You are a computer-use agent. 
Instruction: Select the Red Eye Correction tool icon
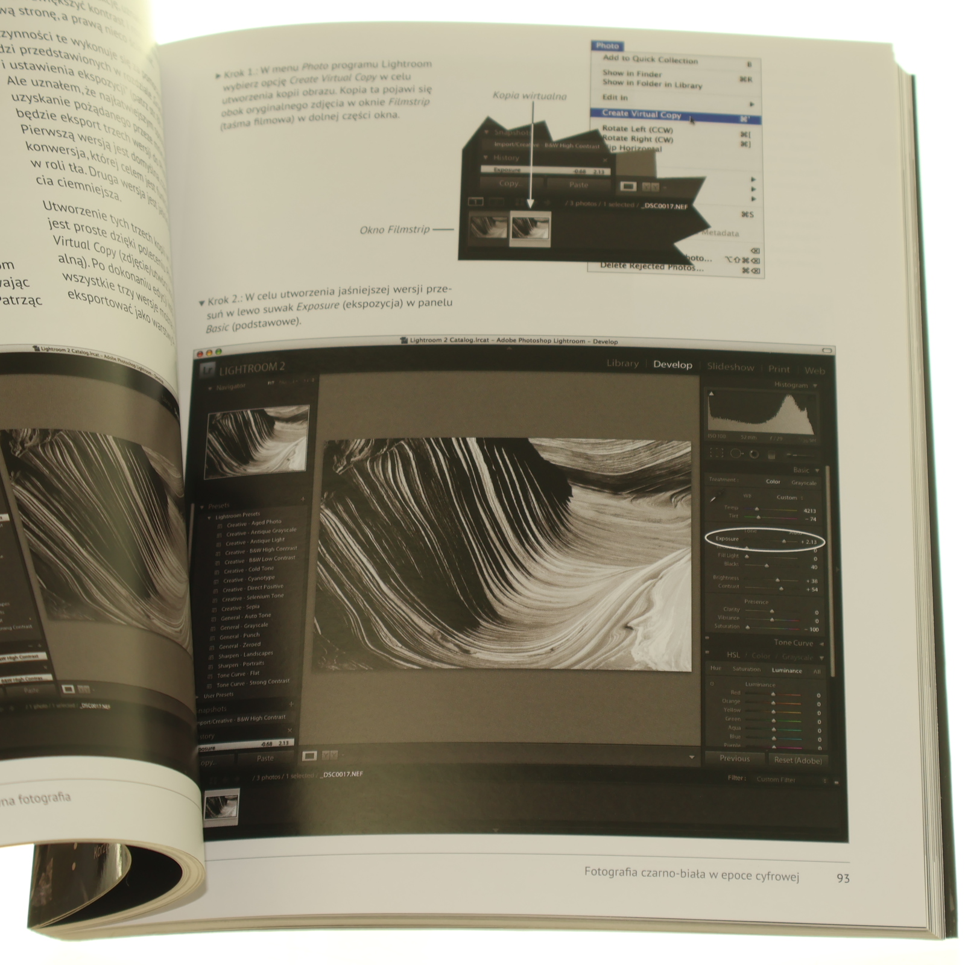754,454
